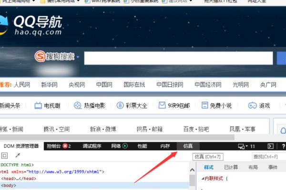The width and height of the screenshot is (286, 190).
Task: Switch to 网络 network tab
Action: click(116, 146)
